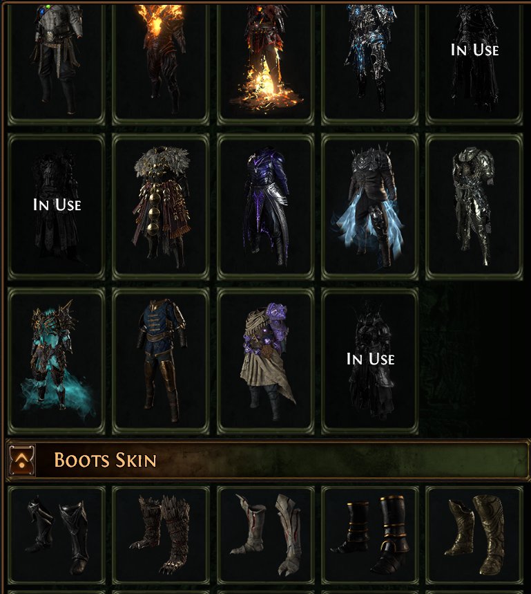Choose the furry clawed boots skin
This screenshot has width=531, height=594.
click(x=161, y=536)
